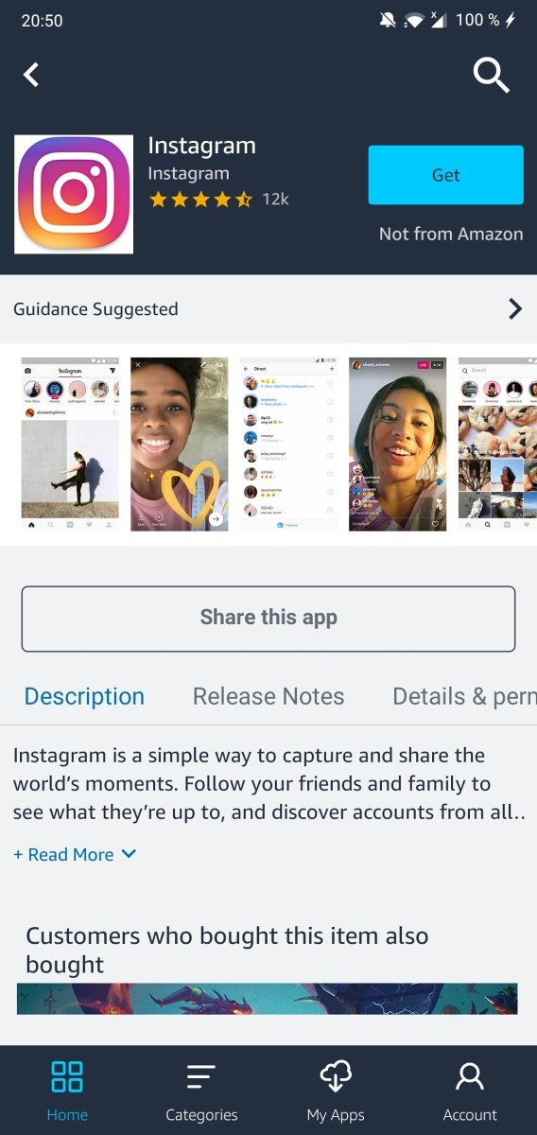Tap the star rating with 12k reviews
The image size is (537, 1135).
218,200
